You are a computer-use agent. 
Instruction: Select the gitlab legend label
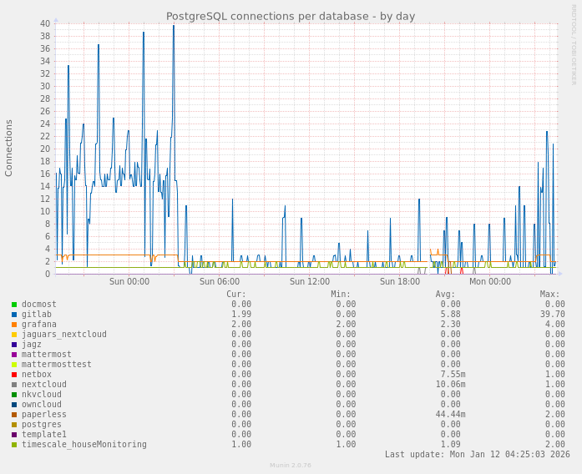point(37,314)
